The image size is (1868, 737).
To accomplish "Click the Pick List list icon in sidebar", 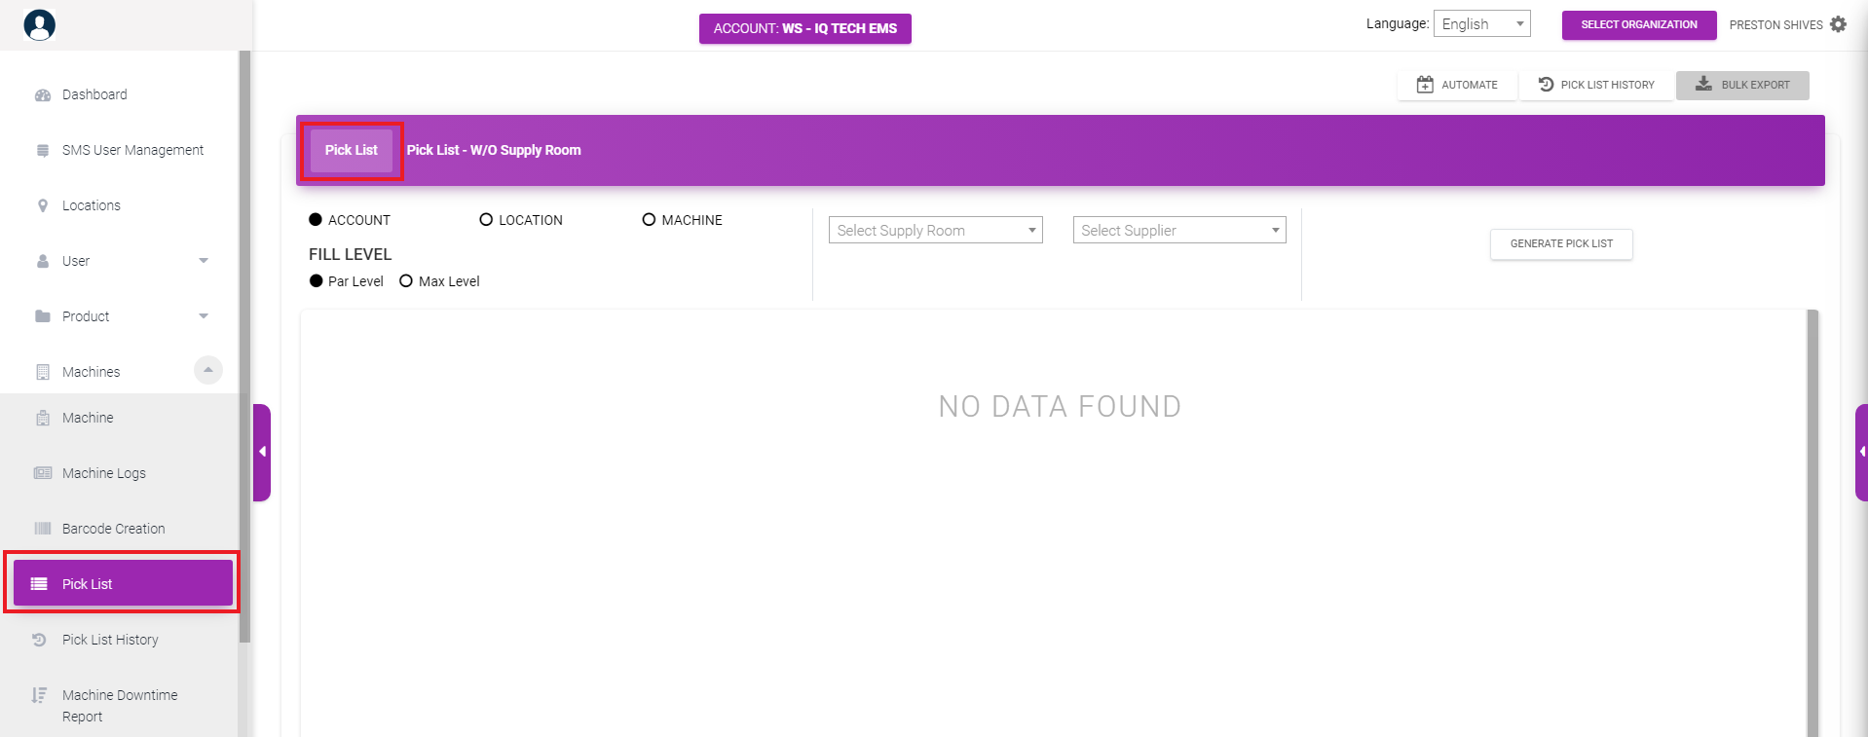I will coord(39,584).
